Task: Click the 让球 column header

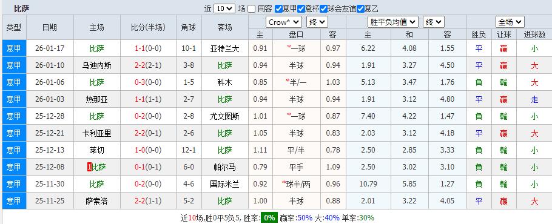Action: tap(503, 35)
